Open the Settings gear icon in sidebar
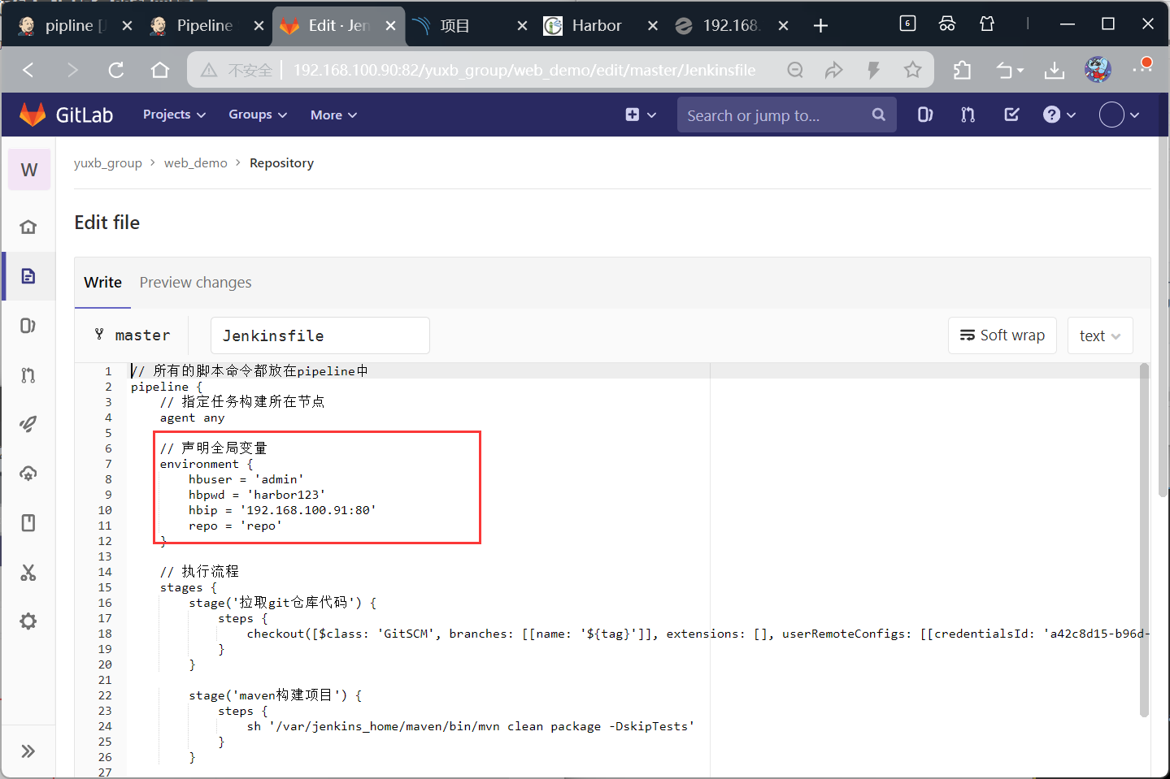1170x779 pixels. [x=28, y=621]
